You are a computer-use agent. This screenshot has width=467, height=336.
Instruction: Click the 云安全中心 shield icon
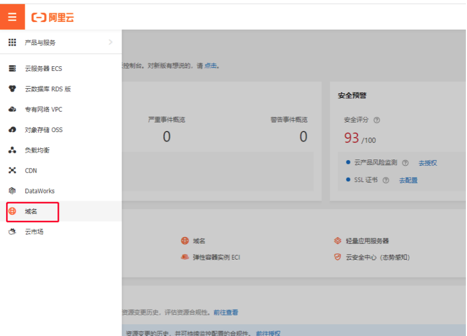[337, 257]
